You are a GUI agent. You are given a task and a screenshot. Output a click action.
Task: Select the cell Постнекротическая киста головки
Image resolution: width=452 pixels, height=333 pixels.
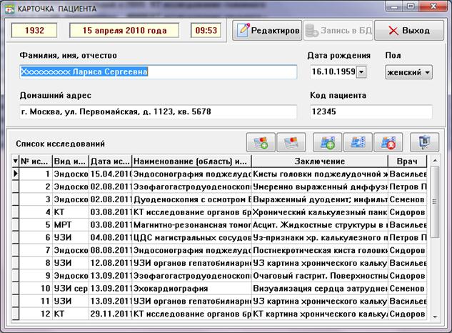click(x=320, y=250)
